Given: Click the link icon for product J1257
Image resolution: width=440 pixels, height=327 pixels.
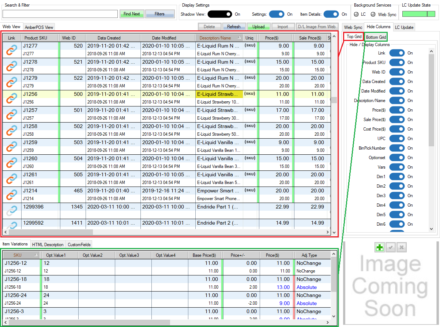Looking at the screenshot, I should click(x=12, y=114).
